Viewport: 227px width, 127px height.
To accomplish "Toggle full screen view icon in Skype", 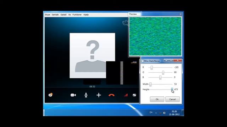I will coord(134,95).
